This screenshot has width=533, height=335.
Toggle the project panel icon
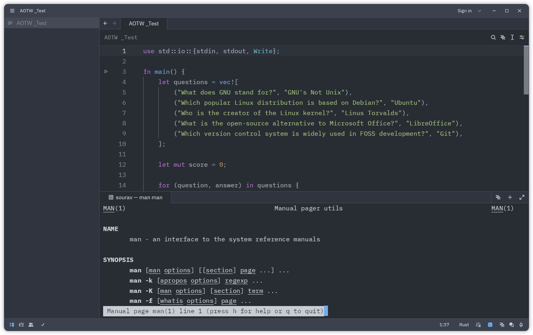12,325
